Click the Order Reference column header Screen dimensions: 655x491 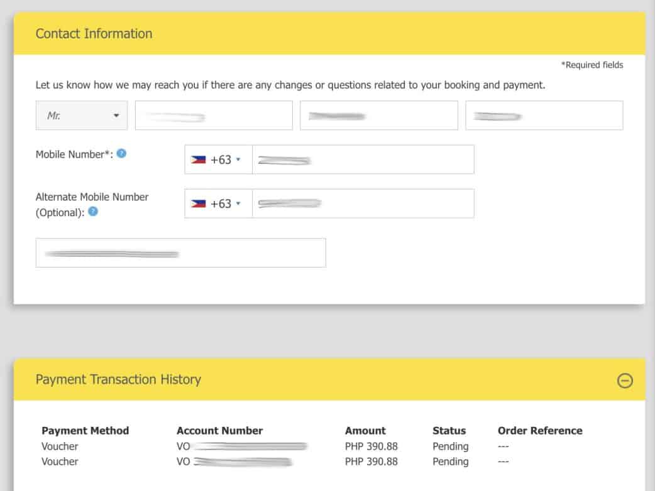(539, 431)
